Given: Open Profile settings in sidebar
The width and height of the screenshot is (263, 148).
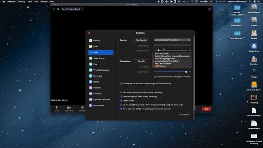Looking at the screenshot, I should (x=100, y=82).
